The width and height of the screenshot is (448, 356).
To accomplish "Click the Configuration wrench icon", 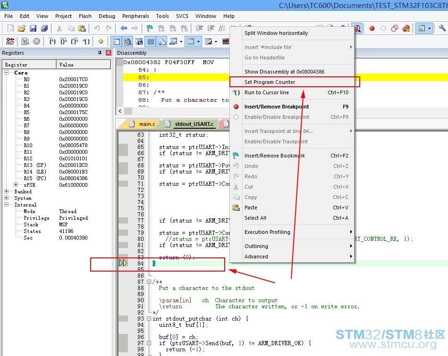I will 442,28.
